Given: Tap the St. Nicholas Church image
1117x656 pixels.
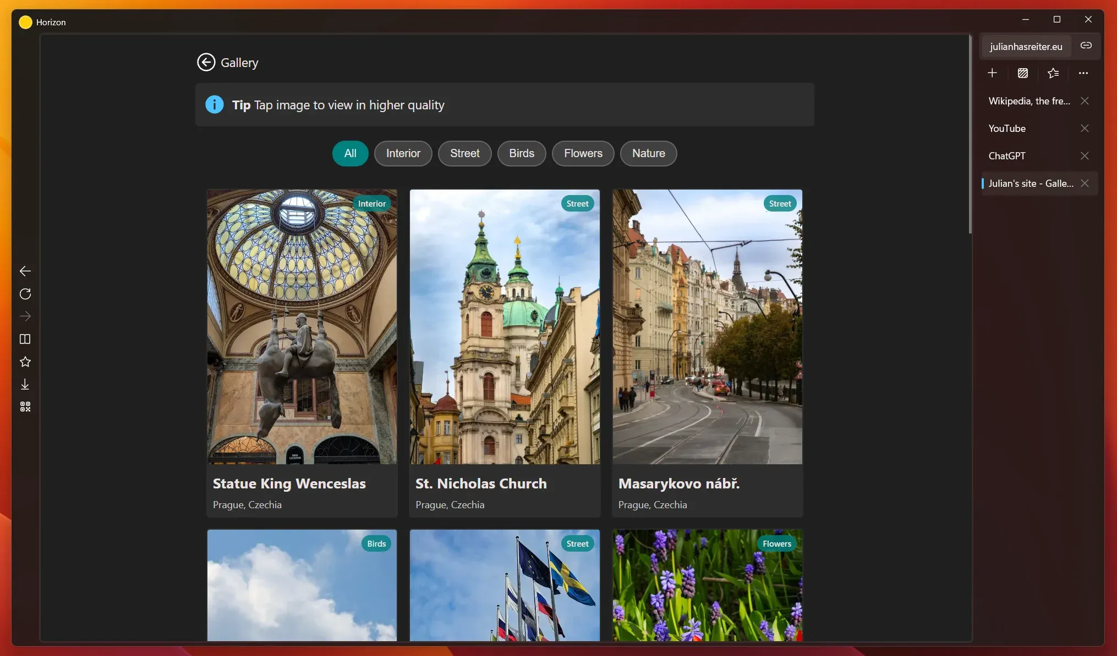Looking at the screenshot, I should click(504, 327).
